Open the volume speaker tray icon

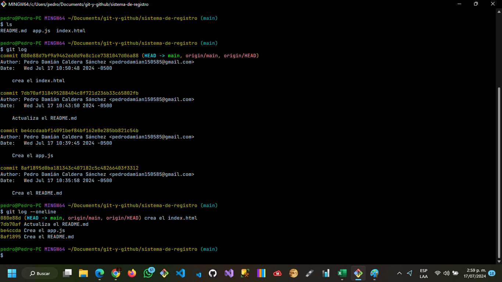pyautogui.click(x=447, y=273)
